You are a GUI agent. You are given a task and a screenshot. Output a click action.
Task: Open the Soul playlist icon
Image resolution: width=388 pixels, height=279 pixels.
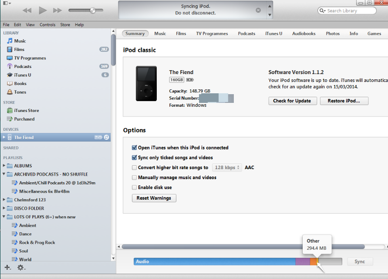click(x=15, y=251)
